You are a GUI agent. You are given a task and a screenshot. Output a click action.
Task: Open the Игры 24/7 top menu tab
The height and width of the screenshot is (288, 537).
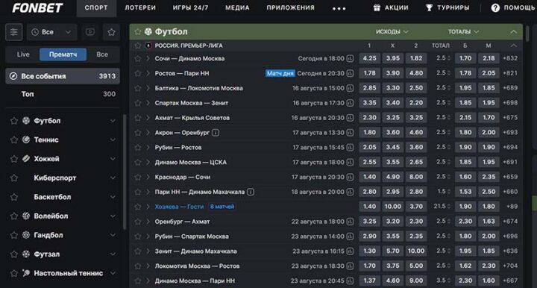(190, 8)
